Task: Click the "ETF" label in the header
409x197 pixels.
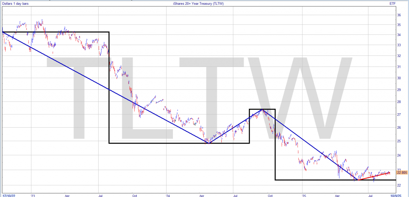Action: click(393, 3)
